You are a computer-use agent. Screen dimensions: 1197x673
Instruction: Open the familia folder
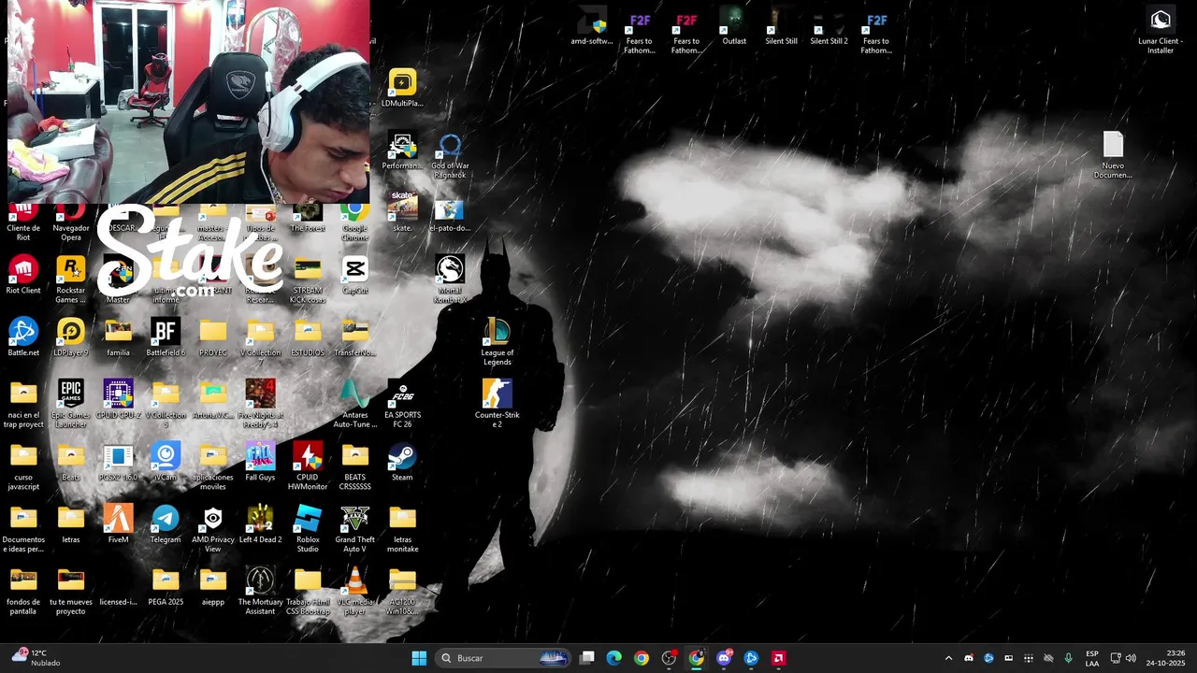[118, 337]
